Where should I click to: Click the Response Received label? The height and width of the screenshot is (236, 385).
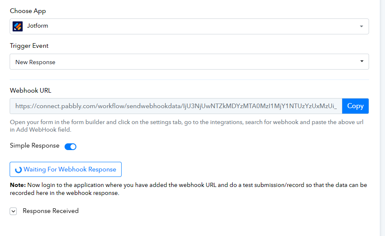click(51, 211)
